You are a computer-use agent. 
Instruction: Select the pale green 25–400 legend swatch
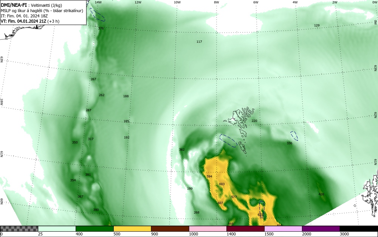(57, 229)
